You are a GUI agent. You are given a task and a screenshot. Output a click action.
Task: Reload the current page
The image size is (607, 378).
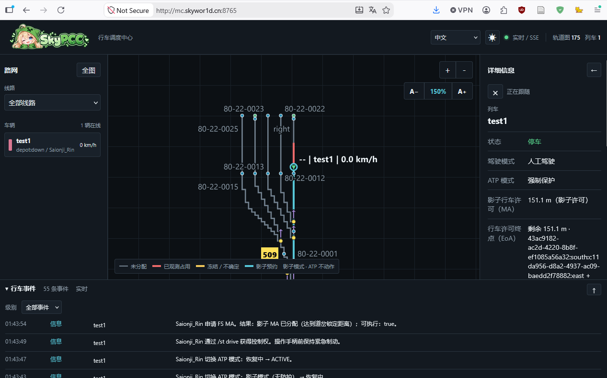pos(61,10)
